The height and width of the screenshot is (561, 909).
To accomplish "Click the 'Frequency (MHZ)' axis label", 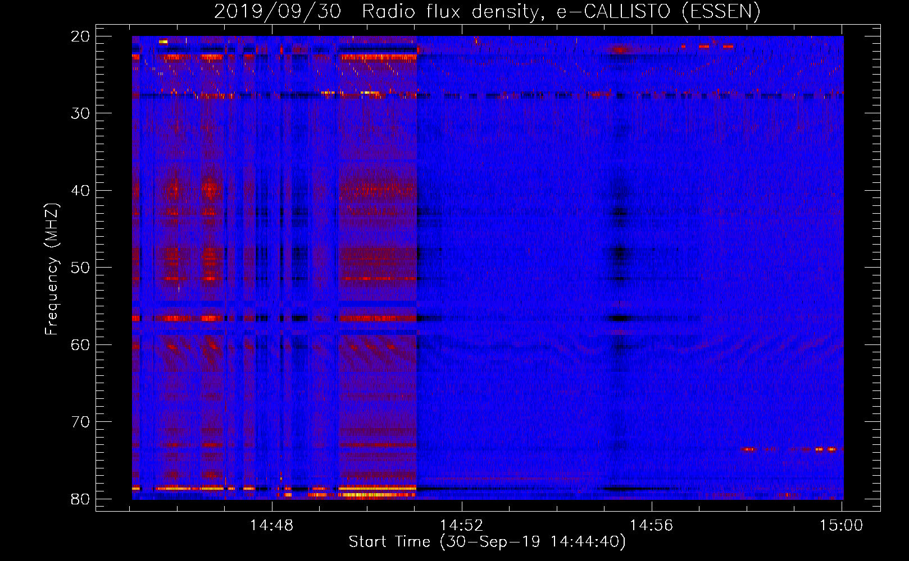I will [x=52, y=269].
